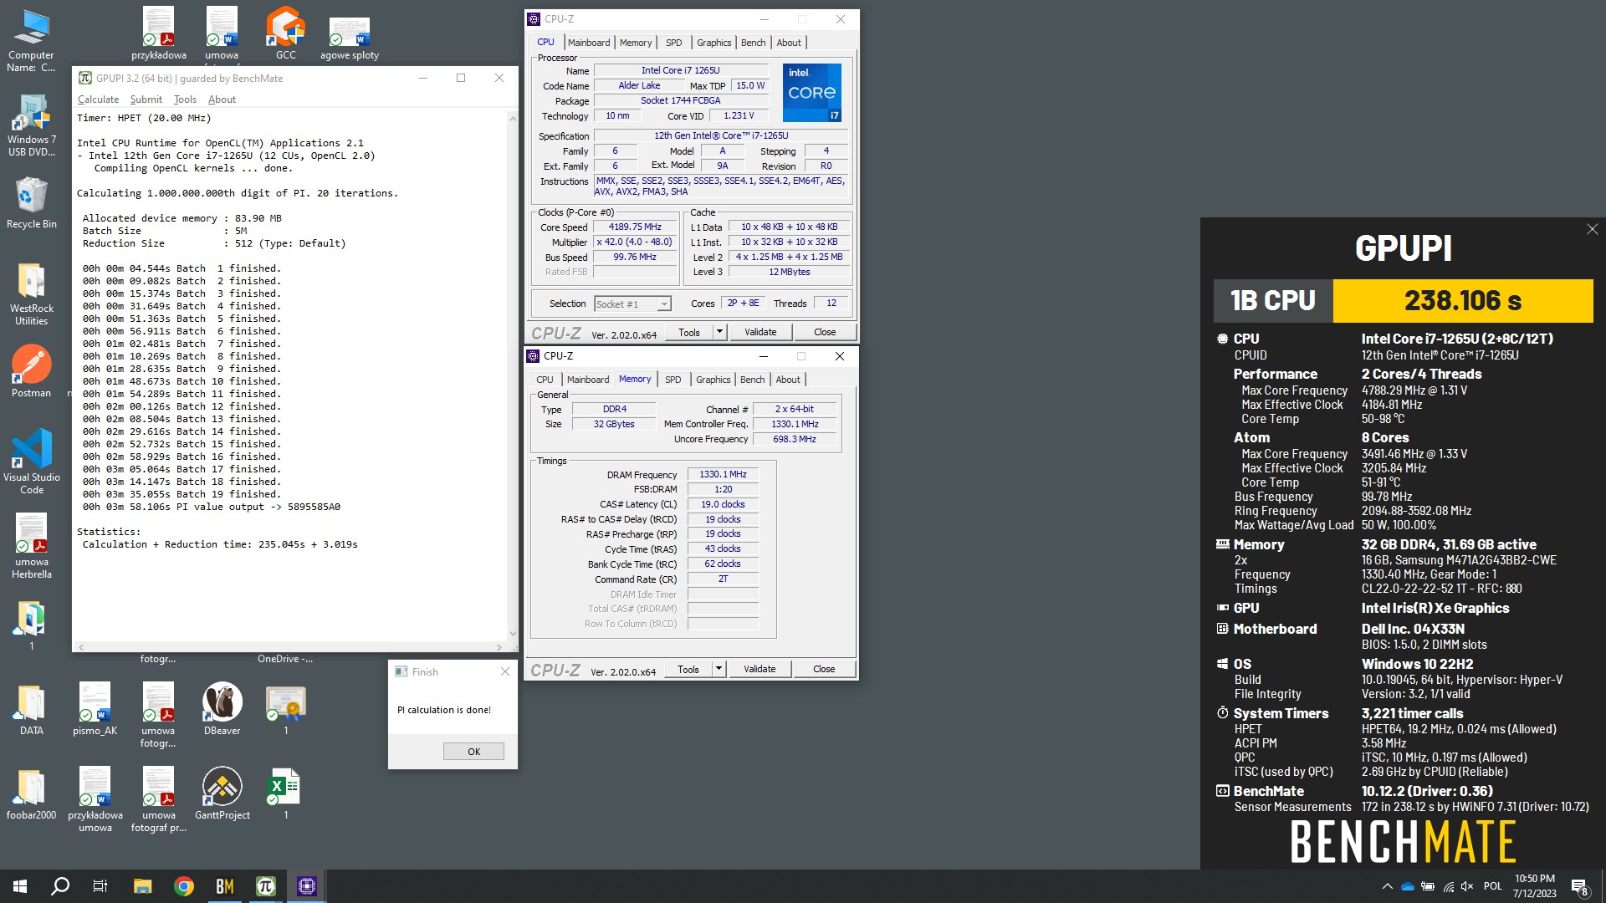Open Tools menu in GPUPI

click(x=185, y=99)
